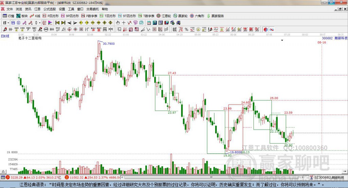This screenshot has width=348, height=188.
Task: Open the 行情 quotes view
Action: pos(8,16)
